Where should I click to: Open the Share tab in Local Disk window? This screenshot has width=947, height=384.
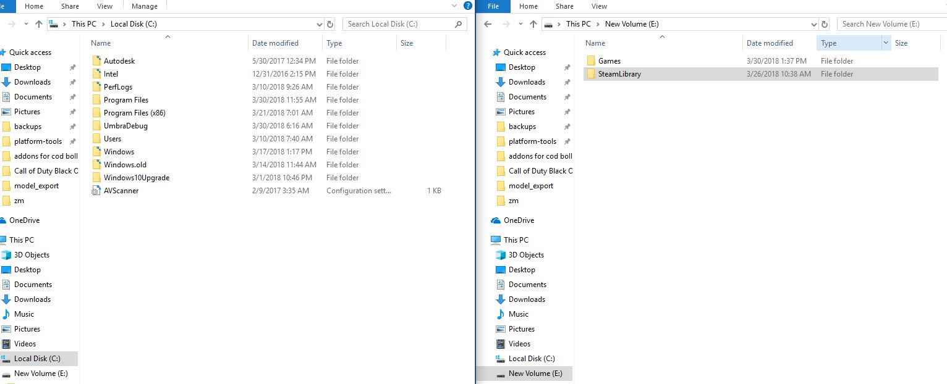coord(70,6)
